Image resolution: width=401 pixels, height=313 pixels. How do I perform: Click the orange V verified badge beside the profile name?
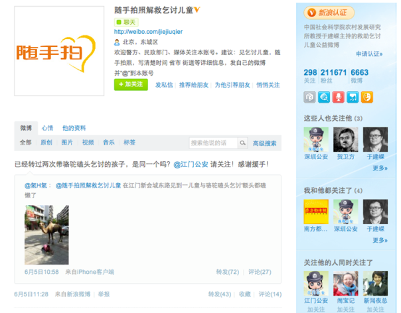[197, 10]
